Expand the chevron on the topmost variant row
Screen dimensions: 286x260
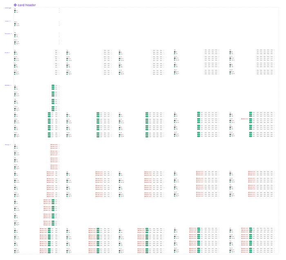[x=59, y=9]
